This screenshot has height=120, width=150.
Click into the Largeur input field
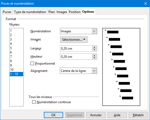point(76,49)
